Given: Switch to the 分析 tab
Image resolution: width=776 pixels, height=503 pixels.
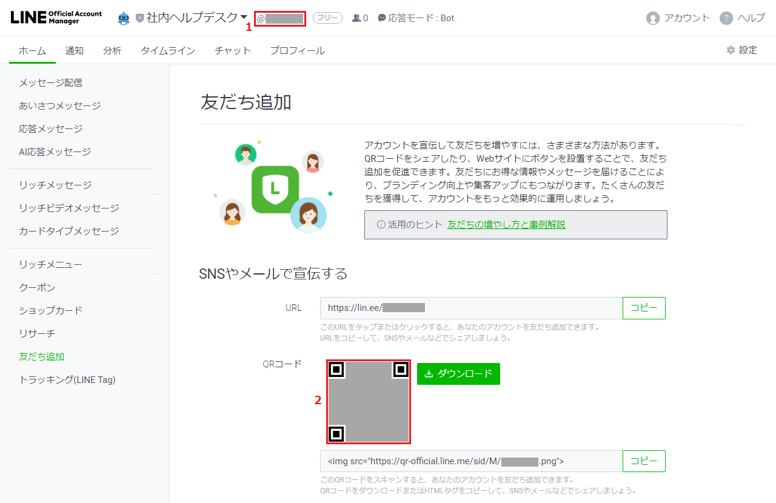Looking at the screenshot, I should coord(112,50).
